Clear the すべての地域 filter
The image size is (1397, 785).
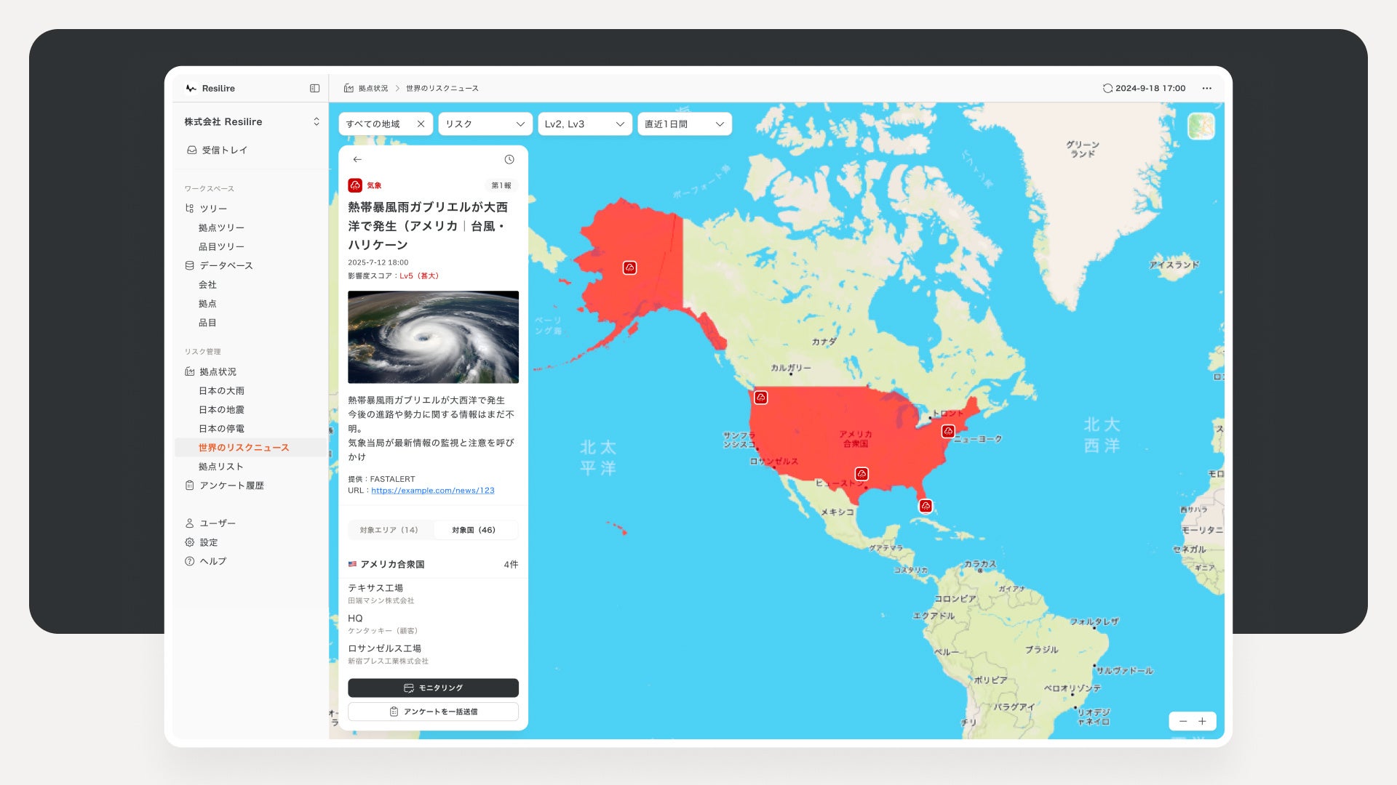point(421,124)
